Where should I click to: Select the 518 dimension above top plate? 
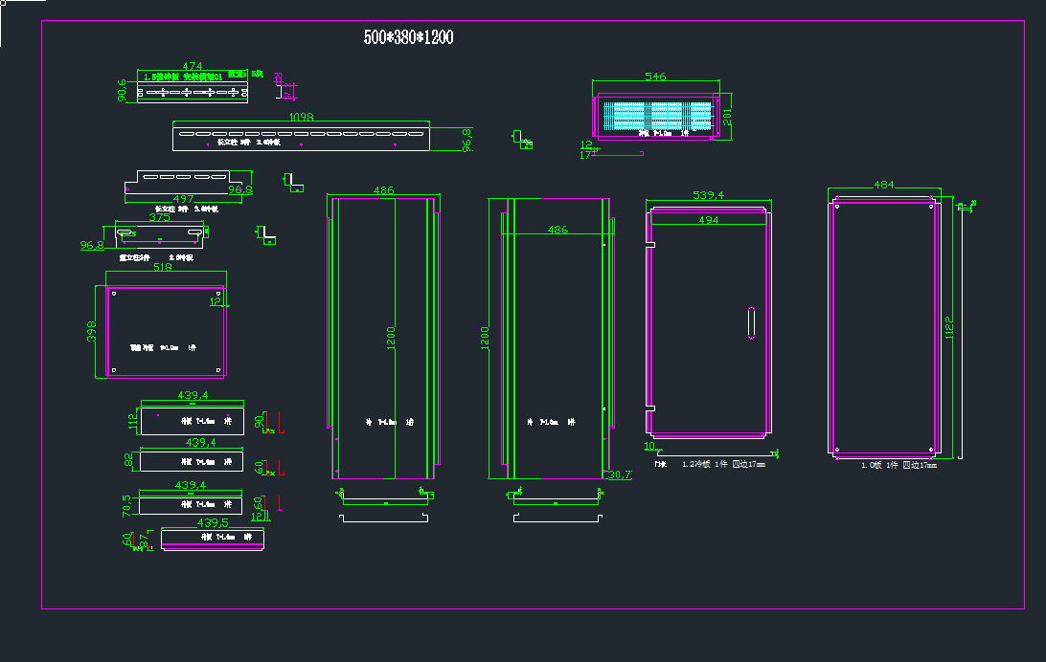[x=162, y=269]
